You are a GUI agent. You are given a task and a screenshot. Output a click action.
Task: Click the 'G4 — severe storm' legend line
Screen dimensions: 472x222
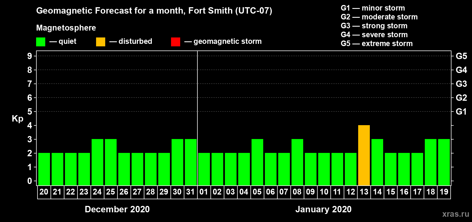point(374,35)
